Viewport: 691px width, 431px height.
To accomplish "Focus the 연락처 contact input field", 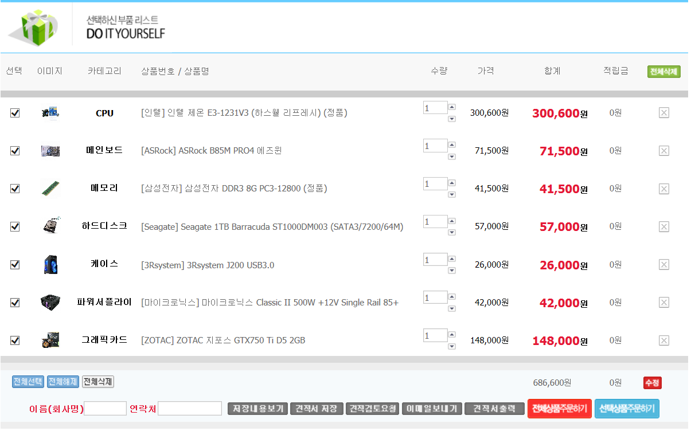I will click(x=190, y=409).
